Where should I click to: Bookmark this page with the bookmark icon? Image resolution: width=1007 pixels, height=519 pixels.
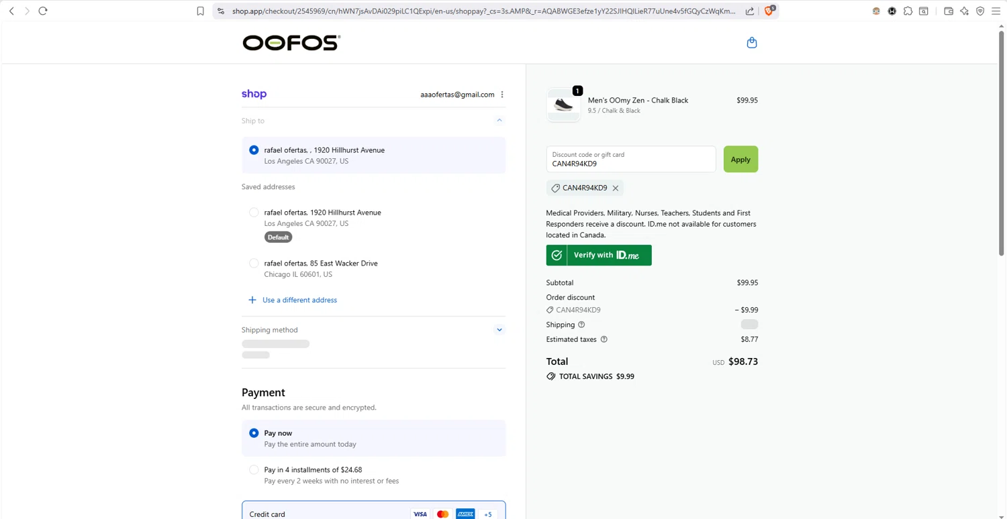point(200,11)
